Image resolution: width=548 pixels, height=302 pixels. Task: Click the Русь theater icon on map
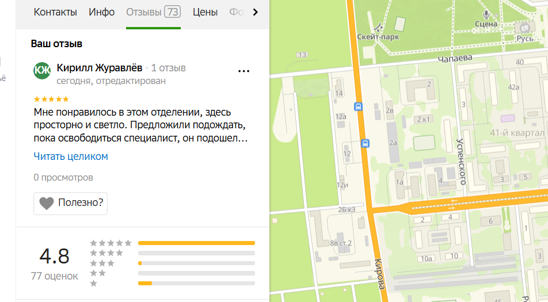525,28
